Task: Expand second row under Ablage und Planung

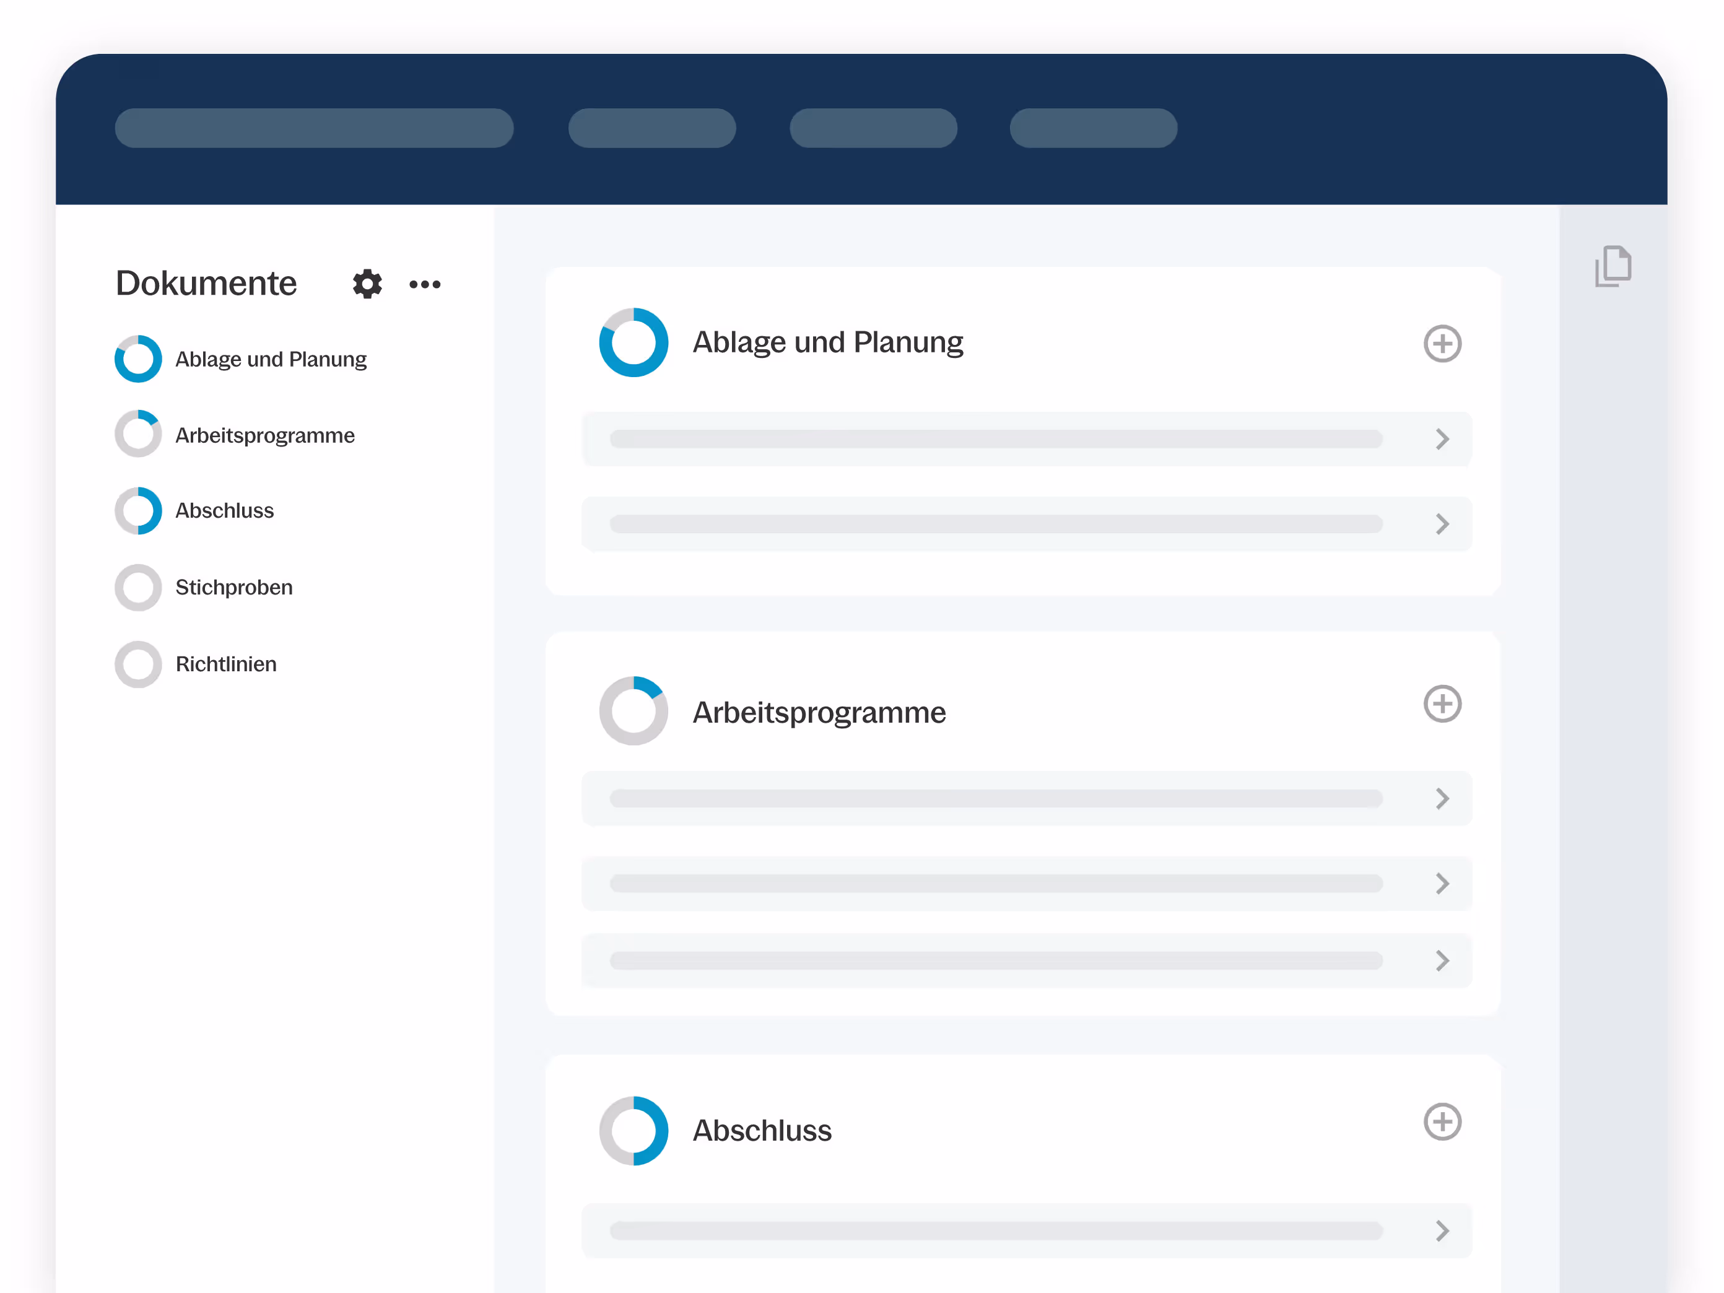Action: 1442,524
